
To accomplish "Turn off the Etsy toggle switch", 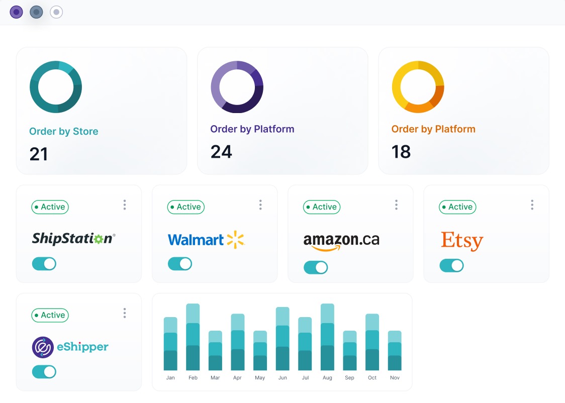I will pos(451,265).
